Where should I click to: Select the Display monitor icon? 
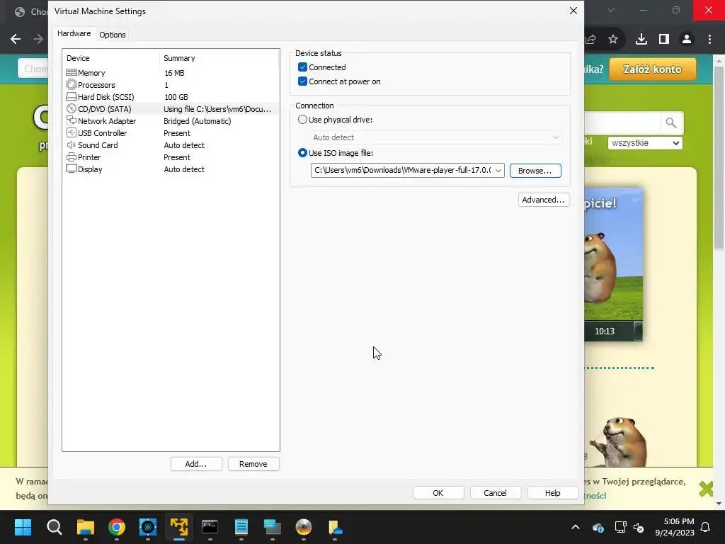point(72,169)
